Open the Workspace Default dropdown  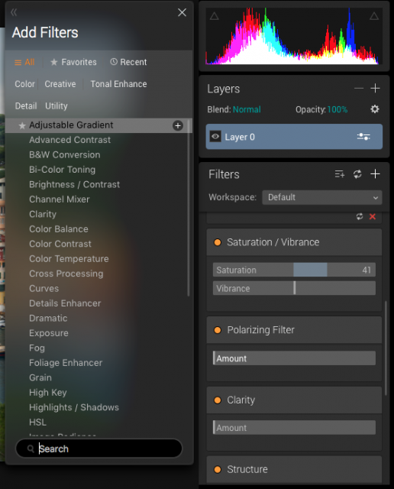pyautogui.click(x=322, y=197)
